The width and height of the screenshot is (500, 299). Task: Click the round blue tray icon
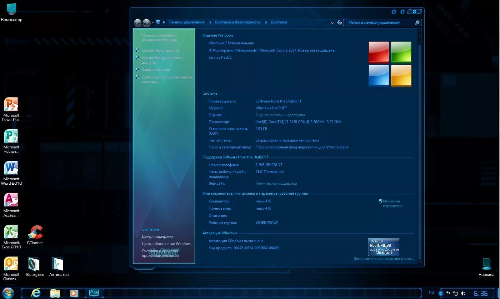coord(441,293)
